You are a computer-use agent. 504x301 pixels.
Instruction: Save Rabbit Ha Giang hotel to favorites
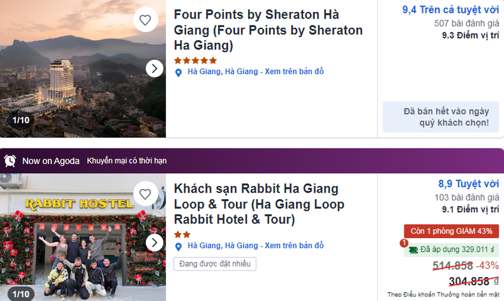(x=145, y=194)
